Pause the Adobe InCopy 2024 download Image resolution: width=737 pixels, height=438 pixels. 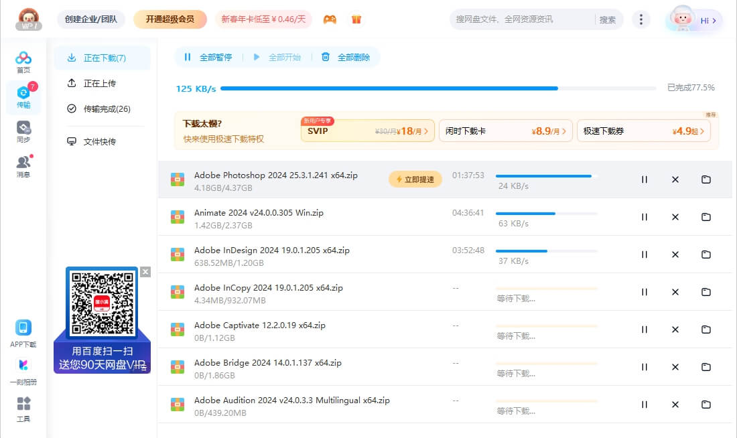coord(645,292)
